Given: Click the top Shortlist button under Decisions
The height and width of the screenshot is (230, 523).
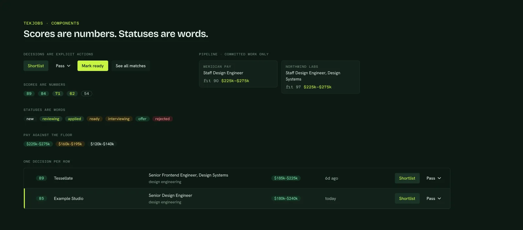Looking at the screenshot, I should point(36,66).
